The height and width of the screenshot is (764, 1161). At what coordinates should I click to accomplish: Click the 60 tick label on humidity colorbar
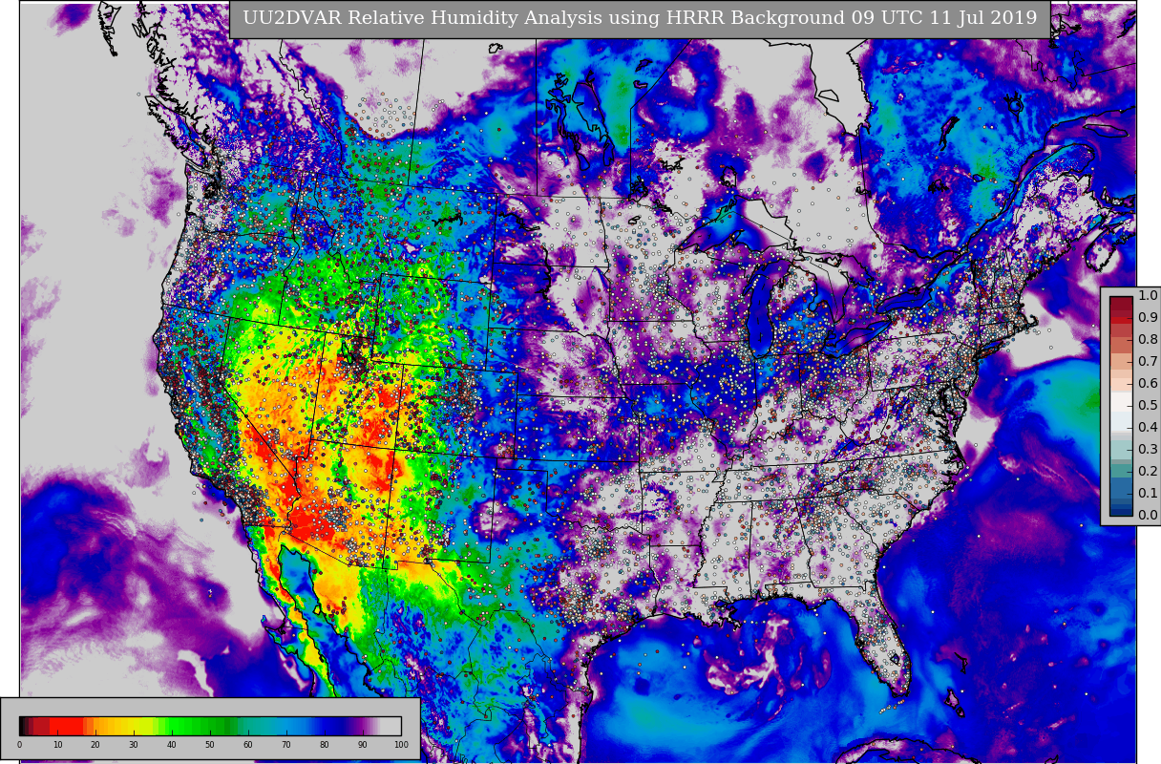point(248,745)
